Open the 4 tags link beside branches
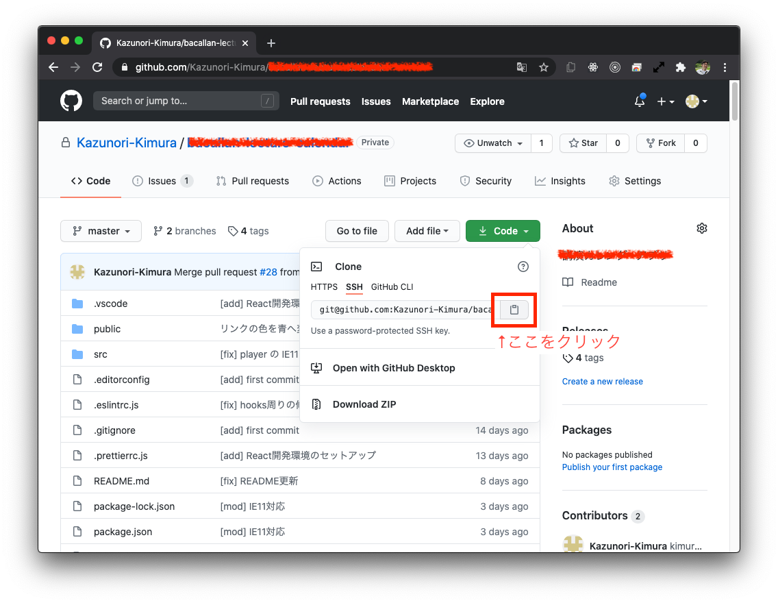The height and width of the screenshot is (603, 778). click(x=248, y=231)
